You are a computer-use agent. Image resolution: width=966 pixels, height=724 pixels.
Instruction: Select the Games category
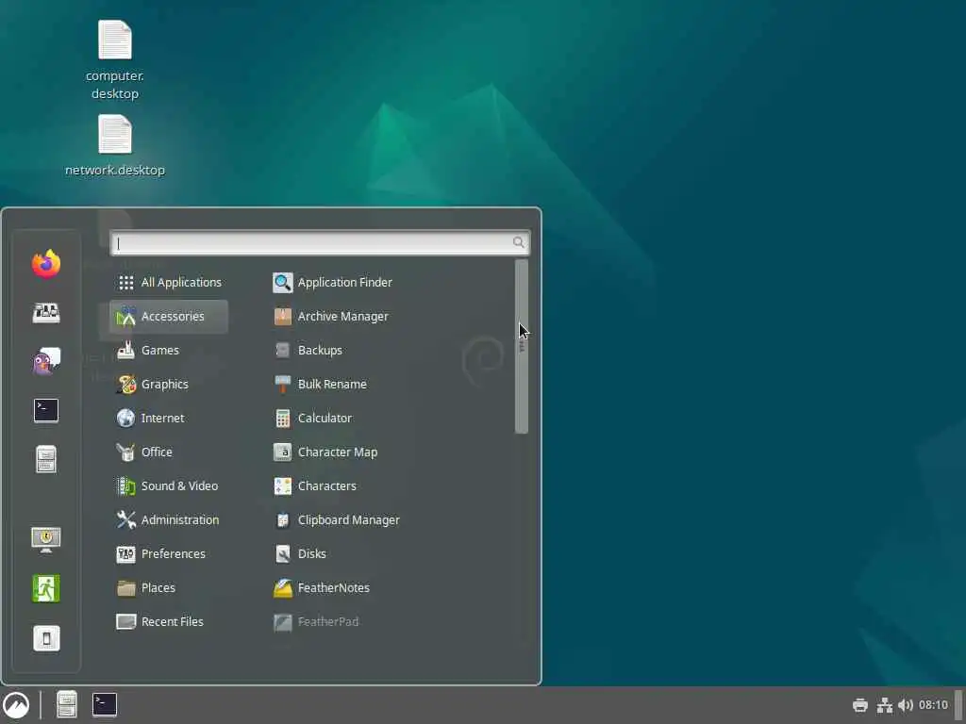click(x=169, y=351)
